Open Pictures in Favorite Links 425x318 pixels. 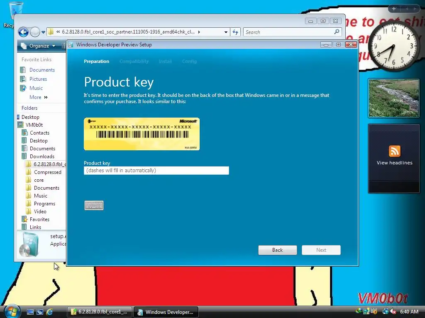(x=34, y=79)
